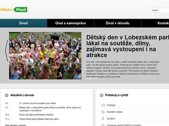Click the clock icon beside Aktuálně z obvodu
The width and height of the screenshot is (169, 126).
click(x=7, y=95)
